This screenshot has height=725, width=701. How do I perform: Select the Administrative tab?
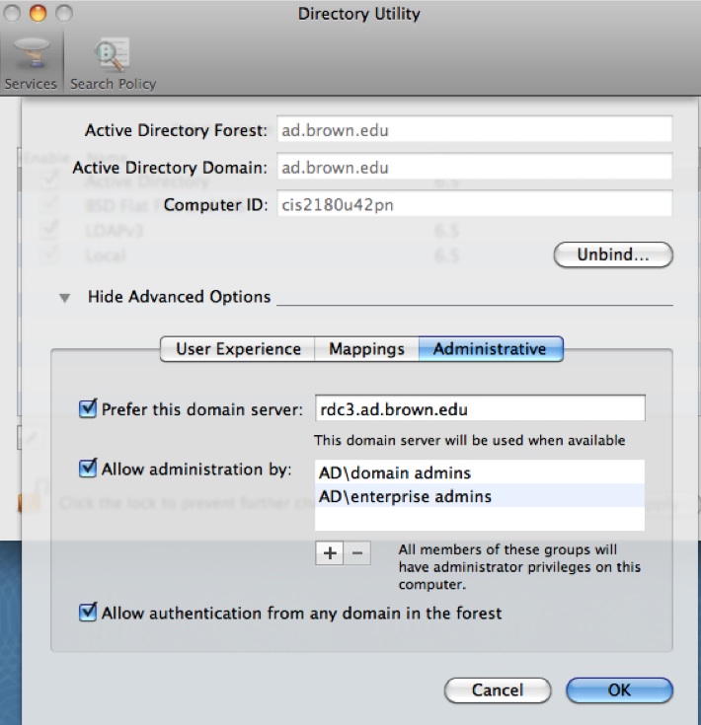491,349
